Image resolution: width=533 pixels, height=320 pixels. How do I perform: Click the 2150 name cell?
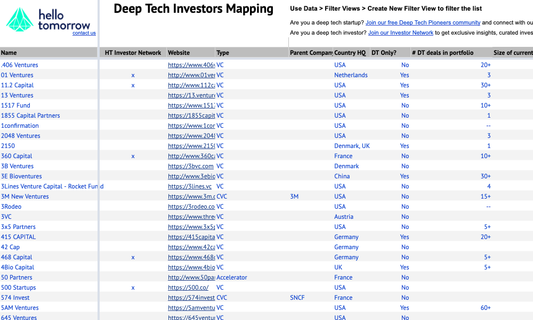pyautogui.click(x=8, y=146)
